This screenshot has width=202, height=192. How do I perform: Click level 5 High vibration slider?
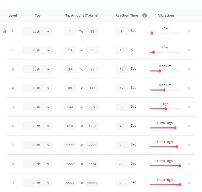click(166, 109)
